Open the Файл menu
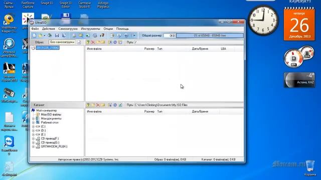Viewport: 321px width, 180px height. [35, 29]
